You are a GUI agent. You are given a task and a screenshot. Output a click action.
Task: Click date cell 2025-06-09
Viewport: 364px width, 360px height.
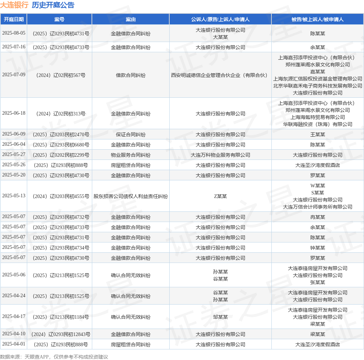pyautogui.click(x=14, y=134)
